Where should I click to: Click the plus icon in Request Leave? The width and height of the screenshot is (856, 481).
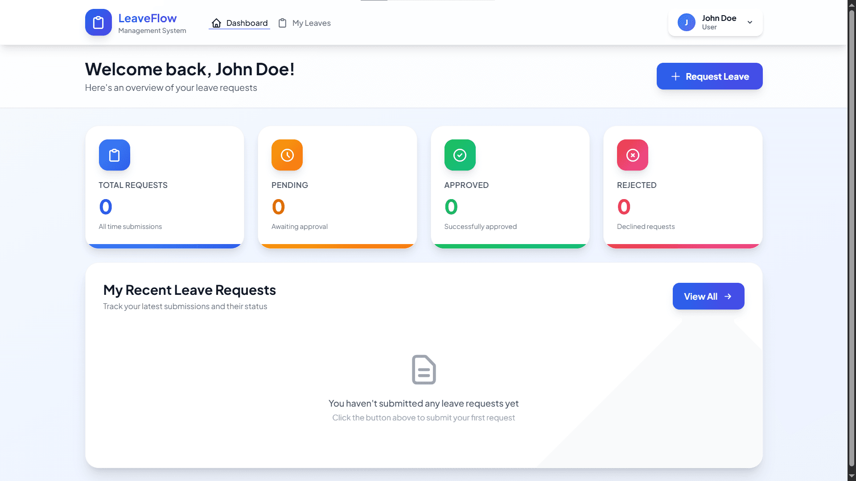click(675, 77)
